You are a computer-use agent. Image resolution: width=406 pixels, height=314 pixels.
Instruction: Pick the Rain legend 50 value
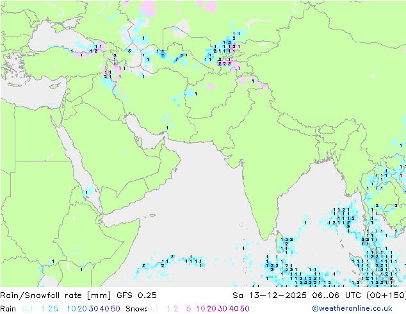pyautogui.click(x=115, y=309)
